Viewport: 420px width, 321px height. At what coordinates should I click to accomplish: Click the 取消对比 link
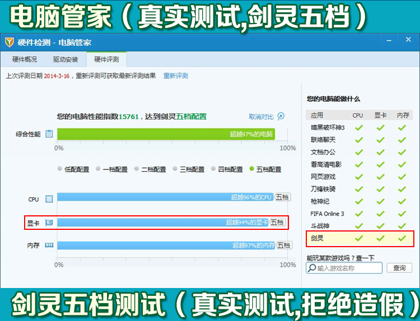point(261,117)
